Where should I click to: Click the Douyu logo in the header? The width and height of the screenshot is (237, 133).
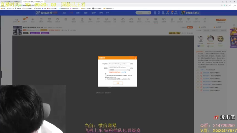coord(46,13)
